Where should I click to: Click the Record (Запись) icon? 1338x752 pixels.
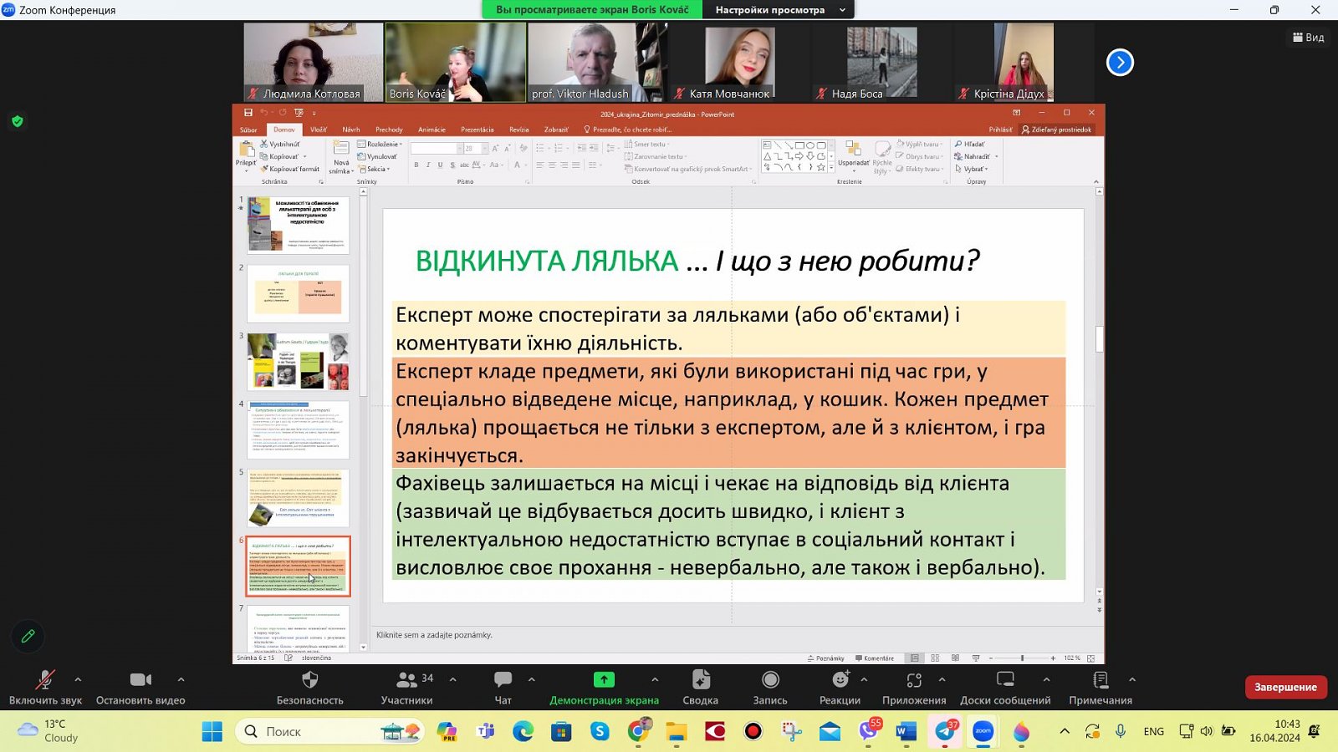pyautogui.click(x=770, y=680)
